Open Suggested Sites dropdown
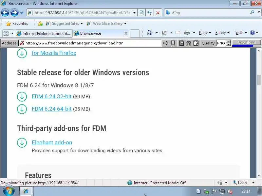The image size is (262, 196). pyautogui.click(x=64, y=24)
